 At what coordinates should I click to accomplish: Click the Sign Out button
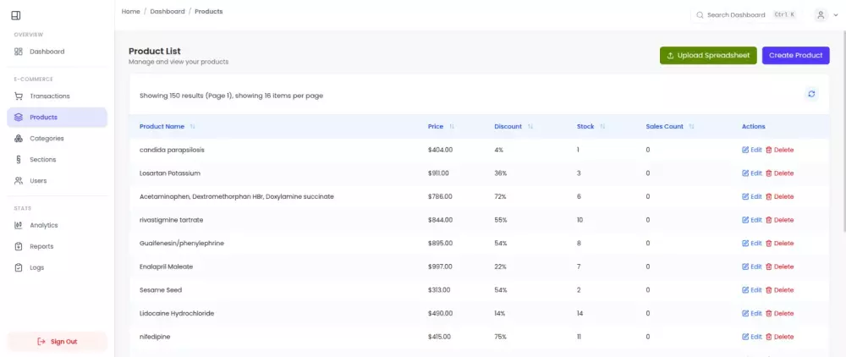[57, 342]
